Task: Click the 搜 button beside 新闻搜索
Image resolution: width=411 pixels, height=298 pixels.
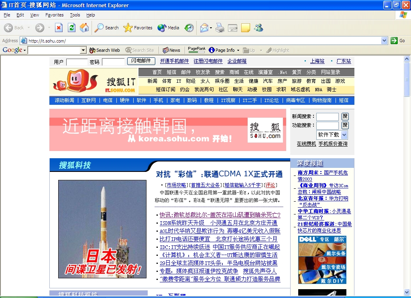Action: [x=345, y=116]
